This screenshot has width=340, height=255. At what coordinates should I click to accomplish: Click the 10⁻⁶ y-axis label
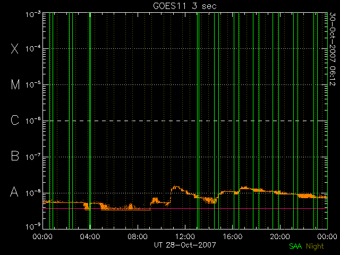33,121
